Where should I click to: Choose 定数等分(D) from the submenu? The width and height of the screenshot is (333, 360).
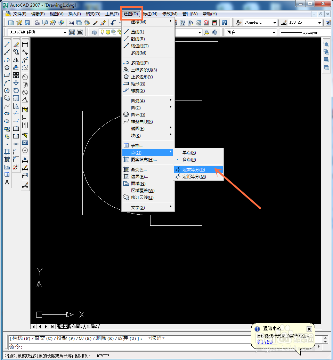(x=198, y=170)
